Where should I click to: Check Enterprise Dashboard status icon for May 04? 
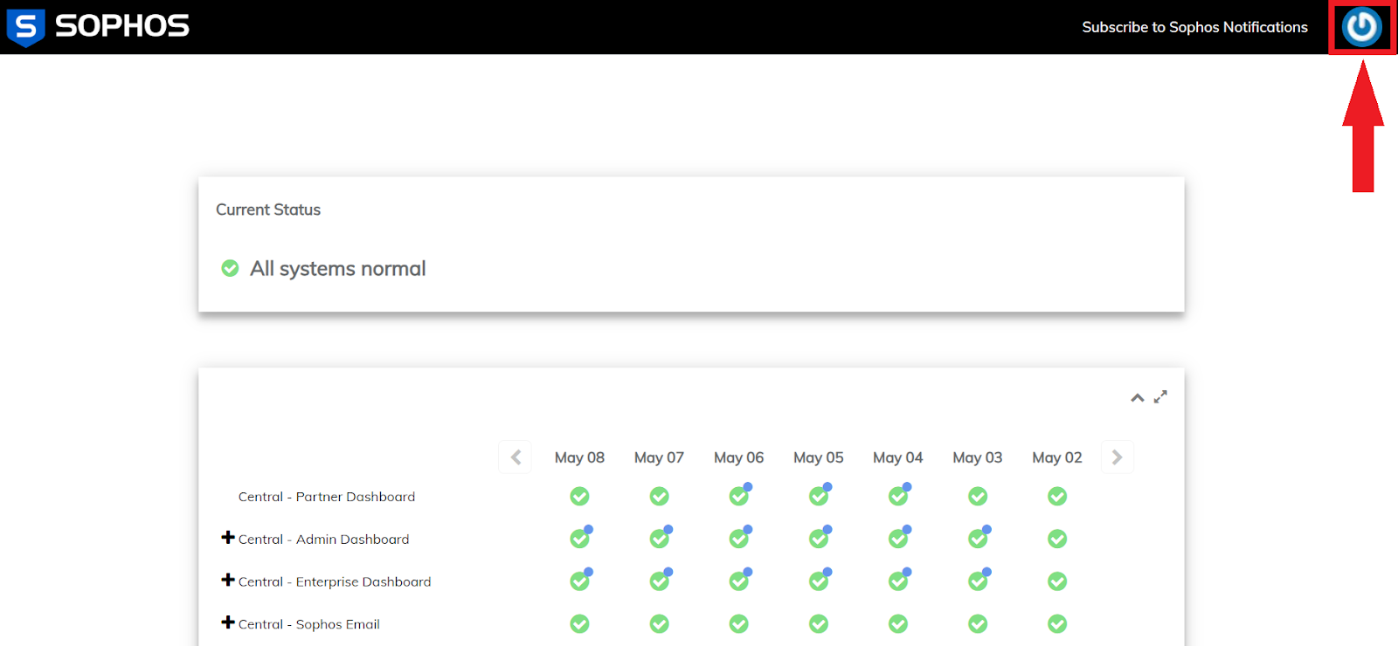coord(898,581)
